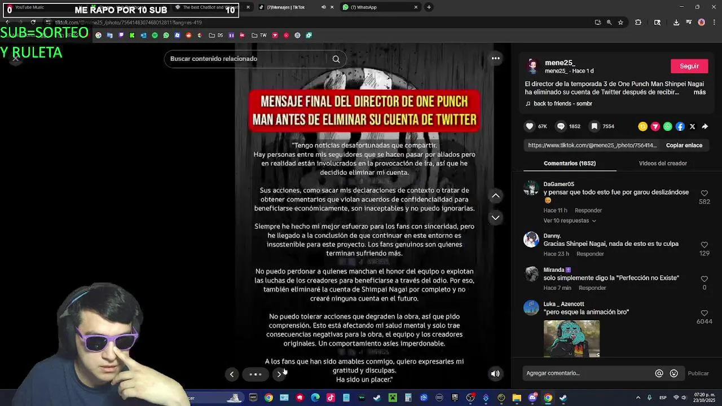722x406 pixels.
Task: Reply to DaGamer05's comment
Action: pos(588,210)
